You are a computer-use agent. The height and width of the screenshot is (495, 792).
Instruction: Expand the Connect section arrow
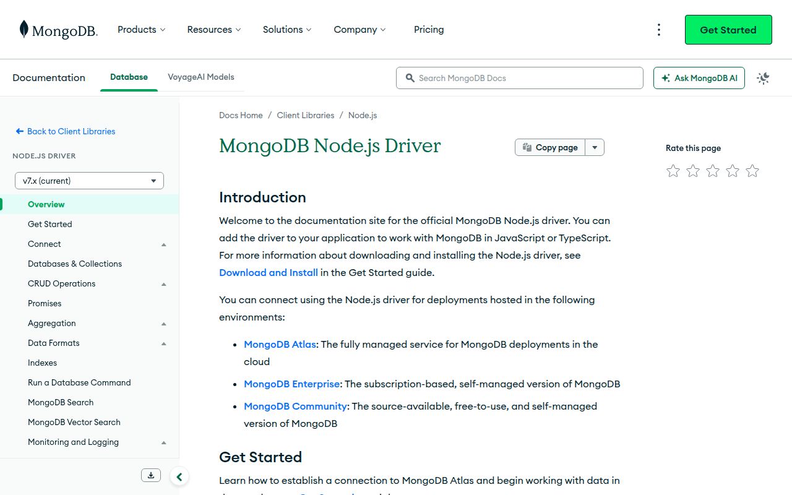click(x=164, y=244)
